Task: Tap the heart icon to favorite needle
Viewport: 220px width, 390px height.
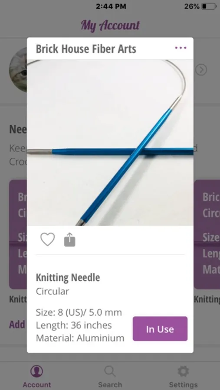Action: click(x=47, y=240)
